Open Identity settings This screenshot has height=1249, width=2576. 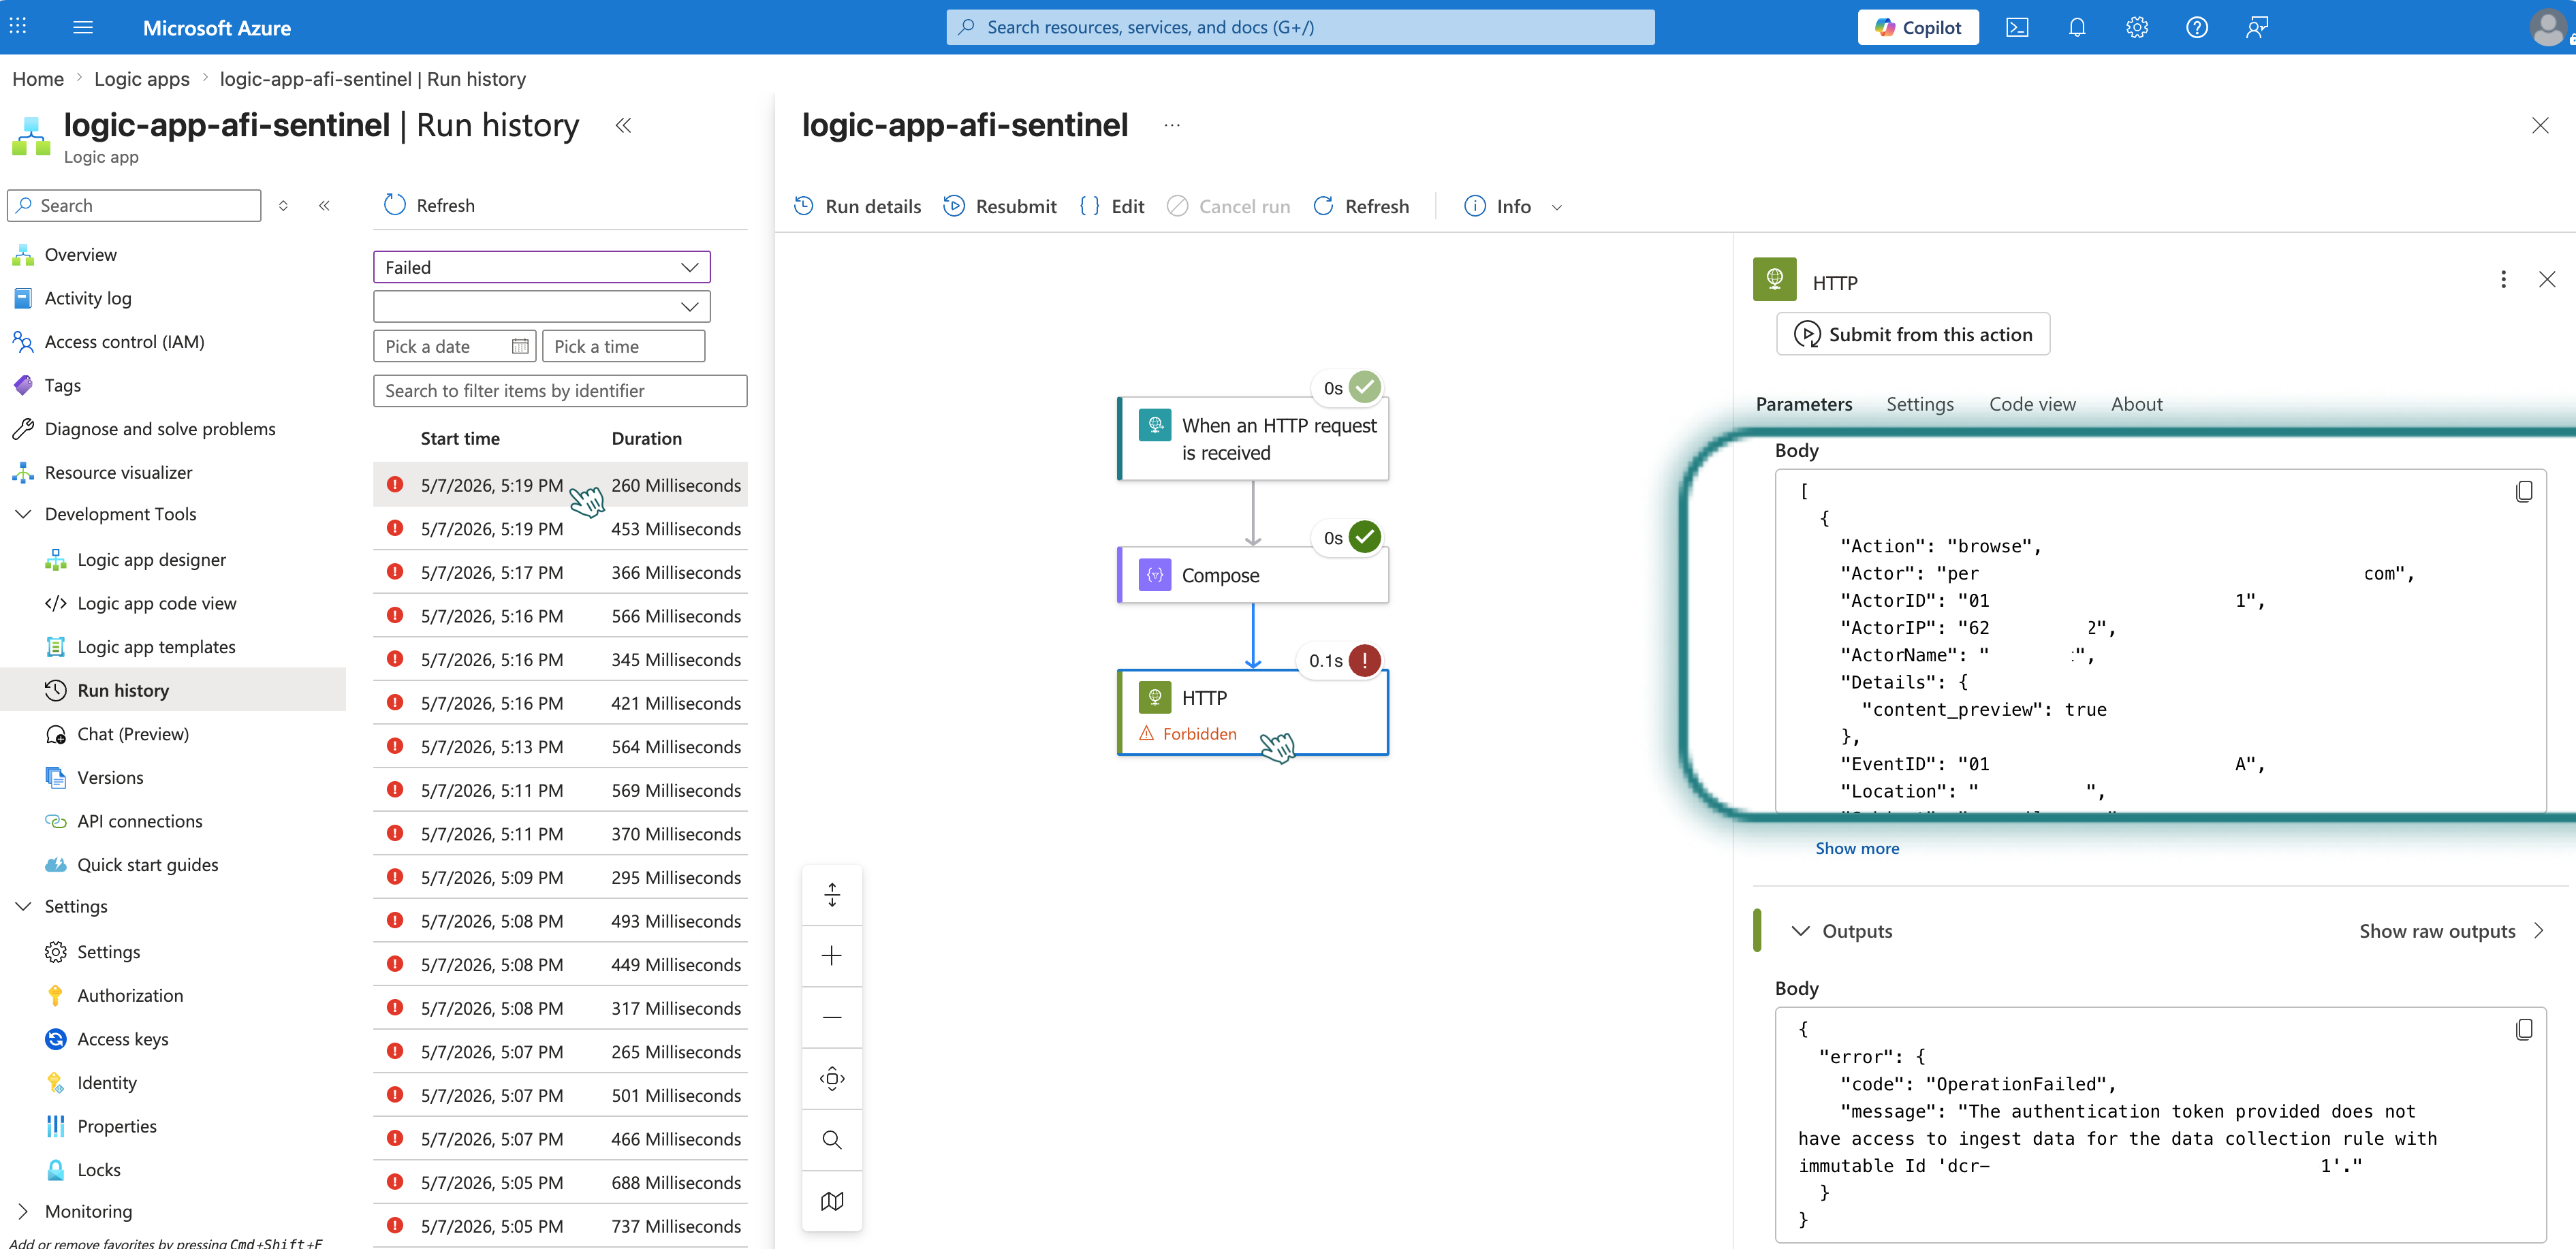click(x=106, y=1083)
